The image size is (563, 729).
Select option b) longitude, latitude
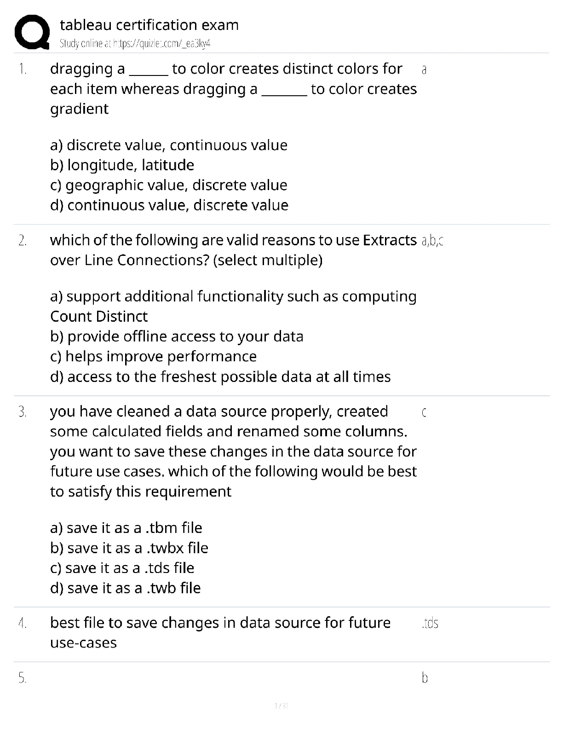122,165
